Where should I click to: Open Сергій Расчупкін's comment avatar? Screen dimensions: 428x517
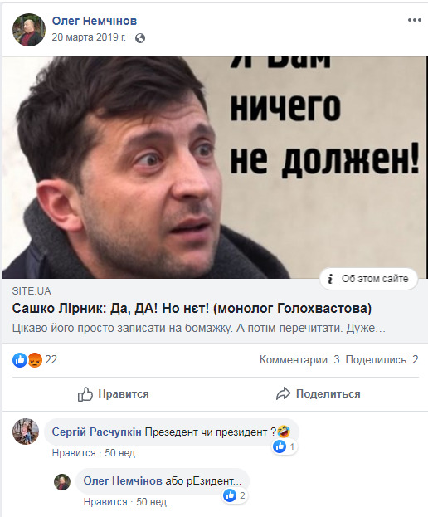(x=26, y=432)
